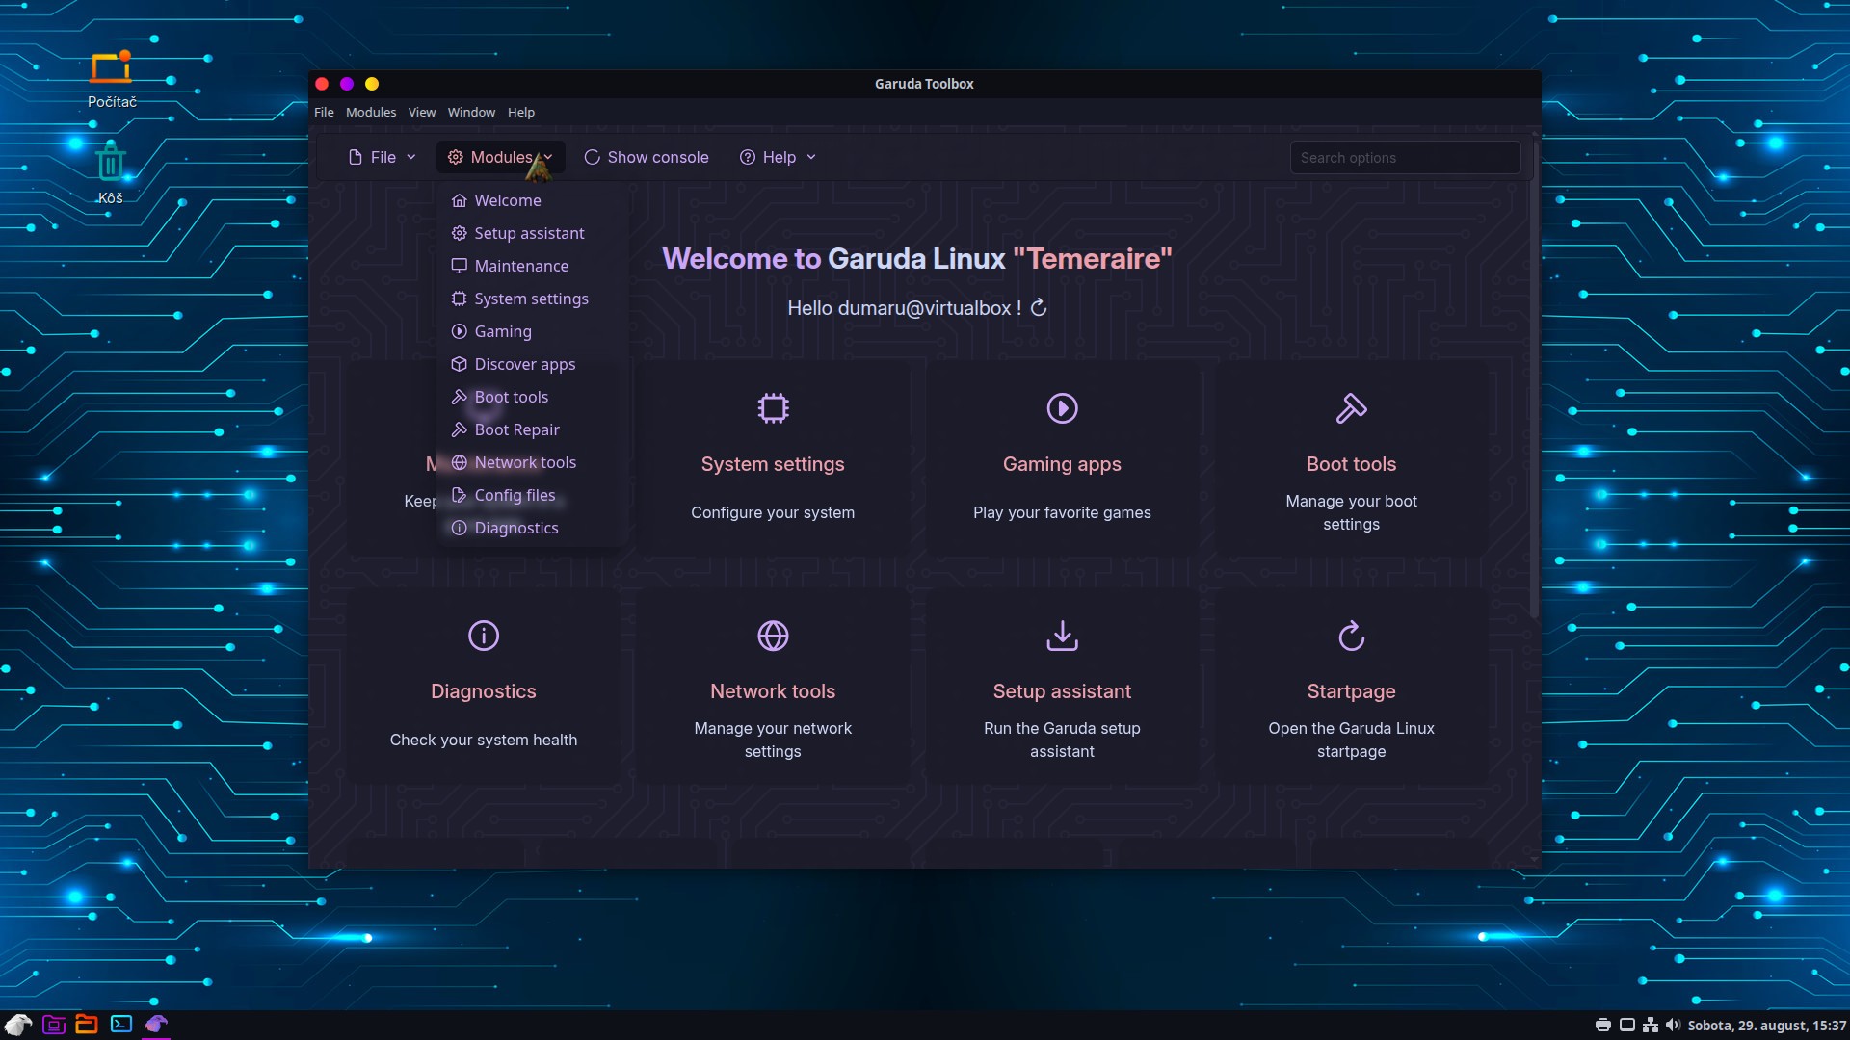
Task: Open the File menu in the menu bar
Action: point(324,112)
